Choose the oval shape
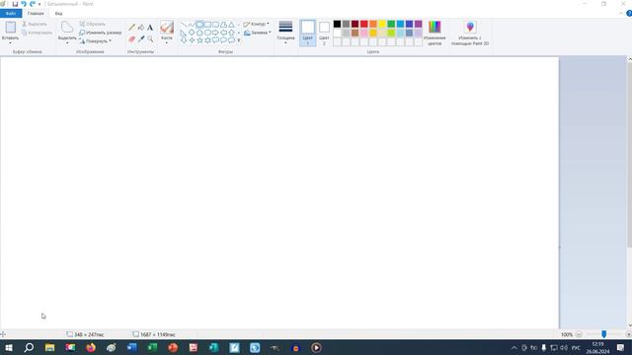Image resolution: width=632 pixels, height=355 pixels. click(199, 25)
